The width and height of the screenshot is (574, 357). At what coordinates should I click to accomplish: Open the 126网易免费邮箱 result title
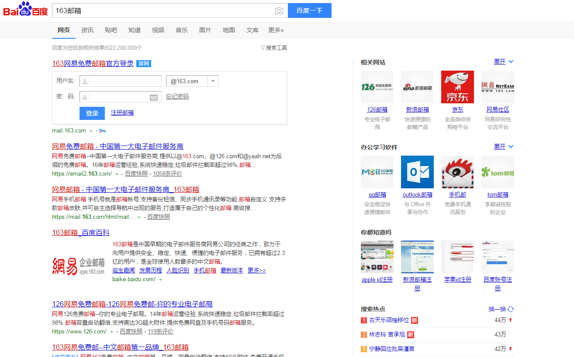[x=132, y=304]
